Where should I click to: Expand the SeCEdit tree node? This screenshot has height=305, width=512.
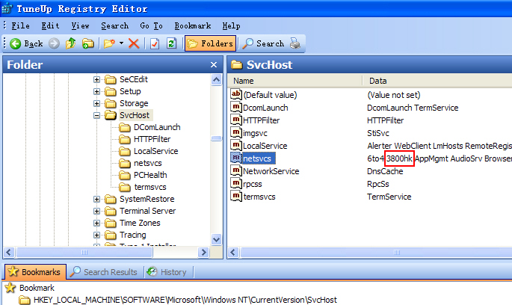click(96, 79)
